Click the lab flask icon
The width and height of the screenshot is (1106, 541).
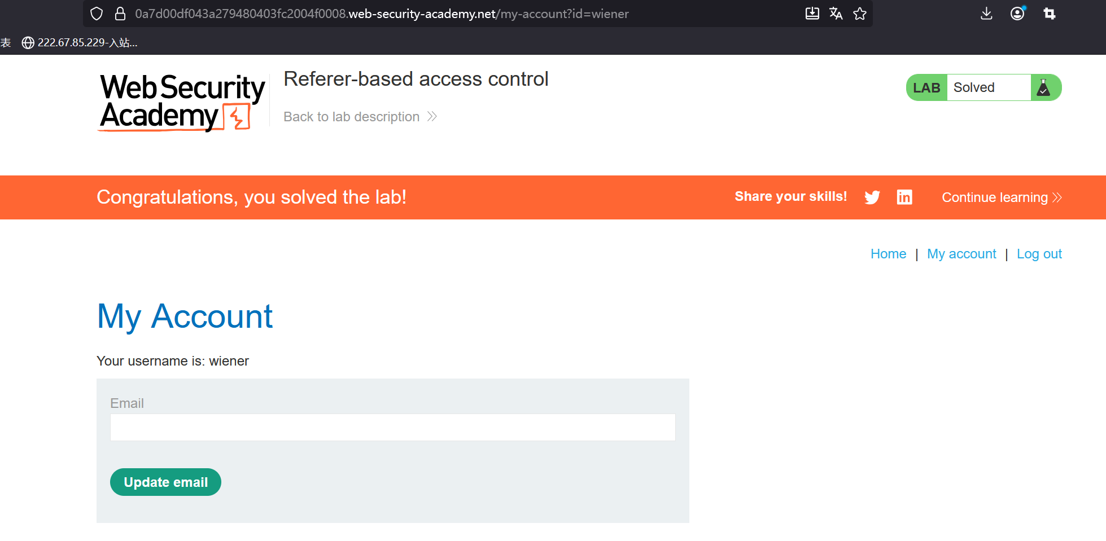tap(1043, 87)
